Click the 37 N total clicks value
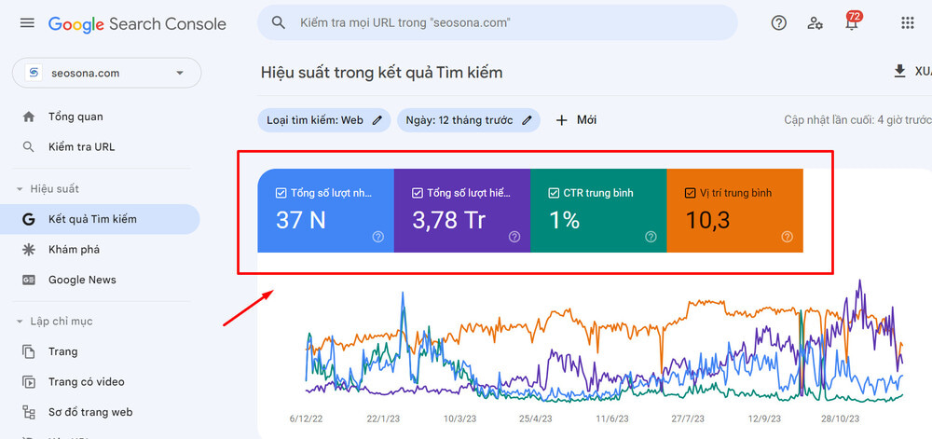932x439 pixels. (x=301, y=220)
